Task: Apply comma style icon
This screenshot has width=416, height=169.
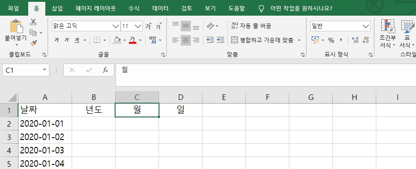Action: [x=341, y=40]
